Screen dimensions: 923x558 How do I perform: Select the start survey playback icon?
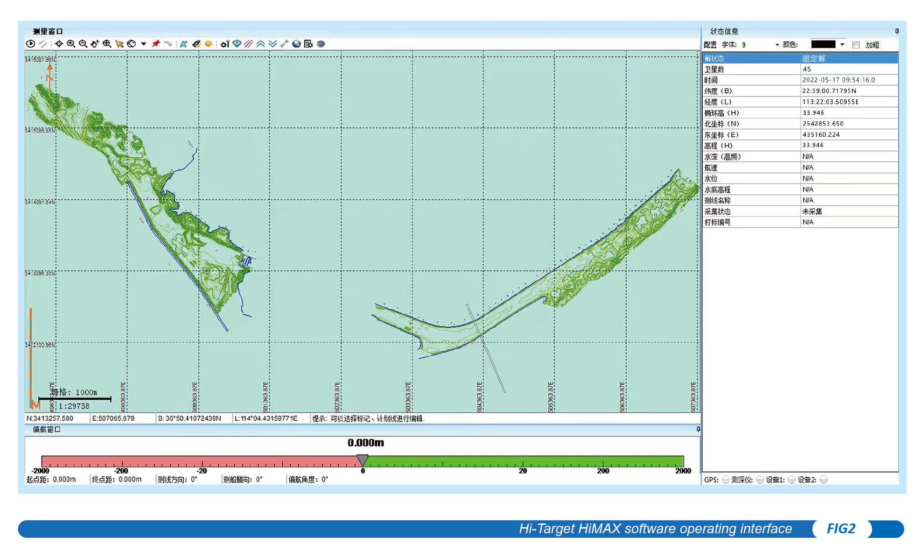tap(30, 44)
